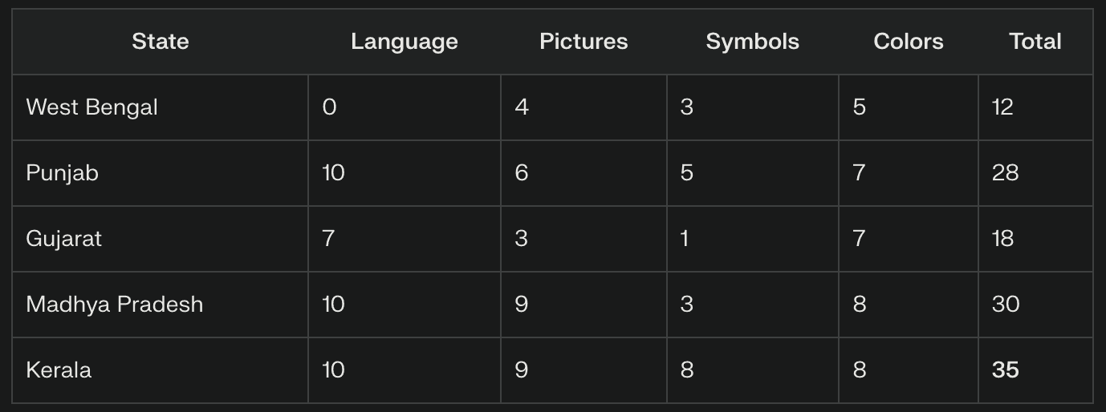Screen dimensions: 1106x412
Task: Click West Bengal's Language value 0
Action: (x=329, y=107)
